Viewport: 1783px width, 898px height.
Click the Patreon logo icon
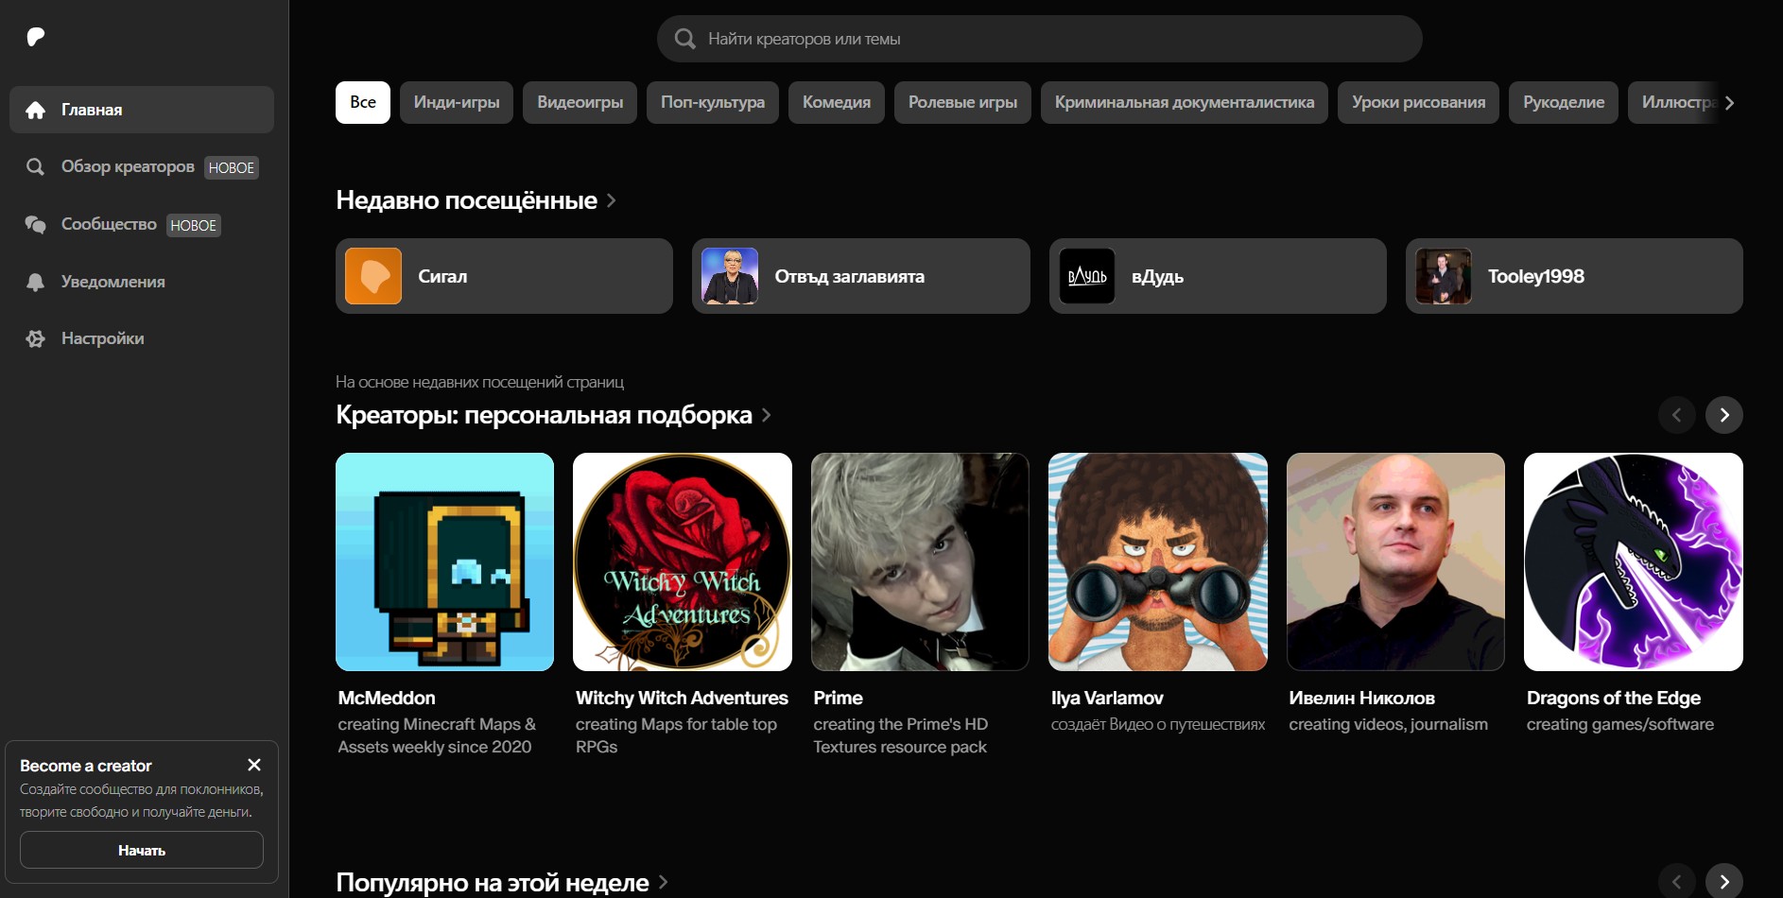[36, 37]
